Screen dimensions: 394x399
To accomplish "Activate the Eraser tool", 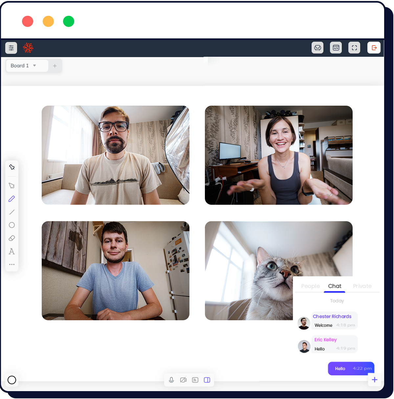I will [x=12, y=238].
